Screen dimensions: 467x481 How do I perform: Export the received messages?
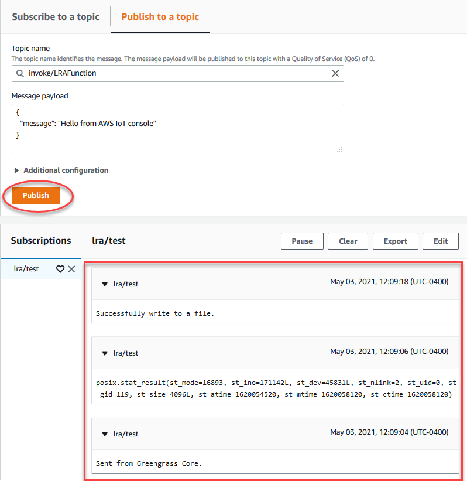point(395,241)
